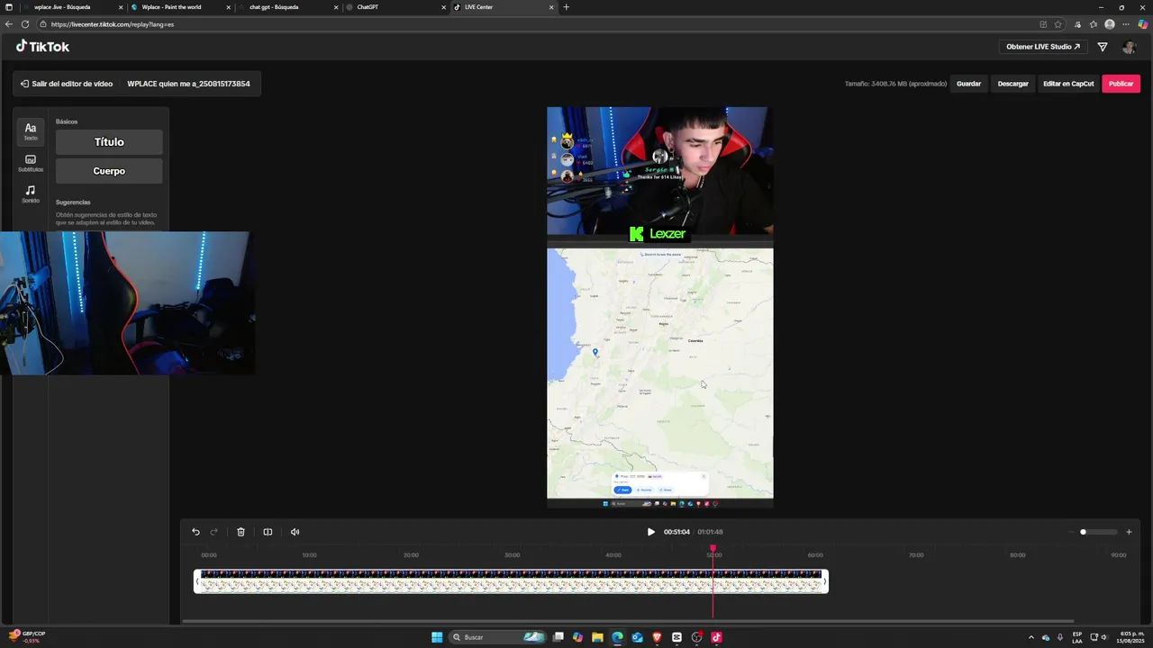The image size is (1153, 648).
Task: Show hidden system tray icons
Action: point(1031,637)
